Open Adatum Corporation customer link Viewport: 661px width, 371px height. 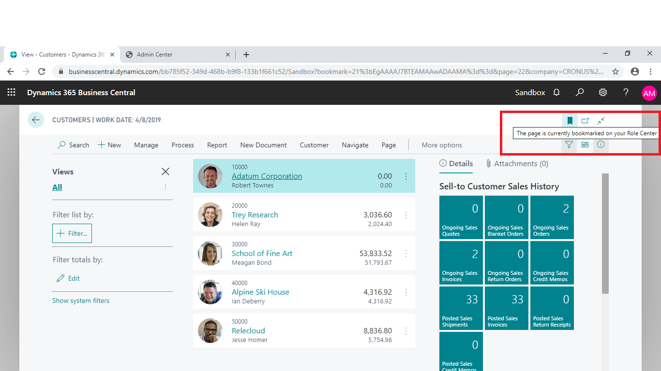pyautogui.click(x=267, y=176)
